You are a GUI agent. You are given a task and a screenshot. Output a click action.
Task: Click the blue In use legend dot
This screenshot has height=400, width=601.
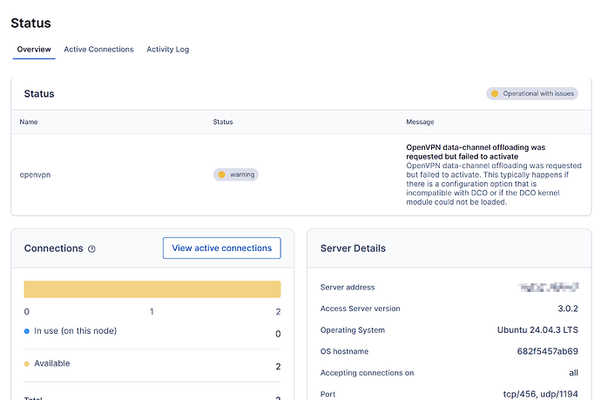(27, 331)
